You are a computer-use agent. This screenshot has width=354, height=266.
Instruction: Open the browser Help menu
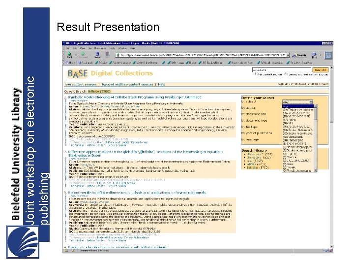(132, 48)
